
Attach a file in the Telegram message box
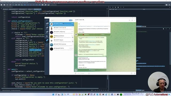pyautogui.click(x=76, y=73)
